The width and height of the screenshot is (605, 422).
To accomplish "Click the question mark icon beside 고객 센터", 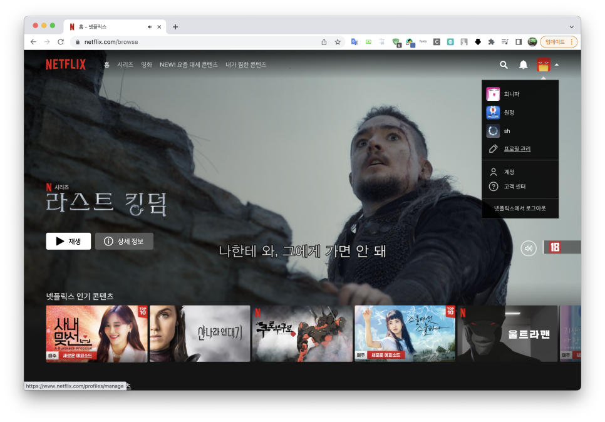I will 493,187.
